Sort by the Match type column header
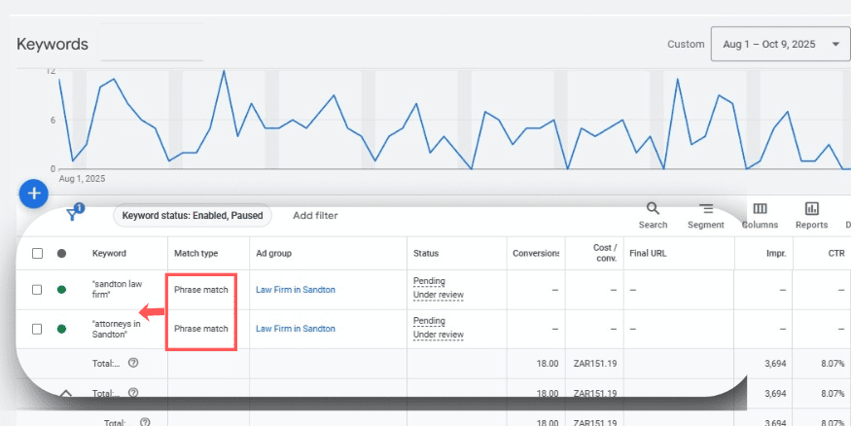The image size is (851, 426). pyautogui.click(x=195, y=254)
